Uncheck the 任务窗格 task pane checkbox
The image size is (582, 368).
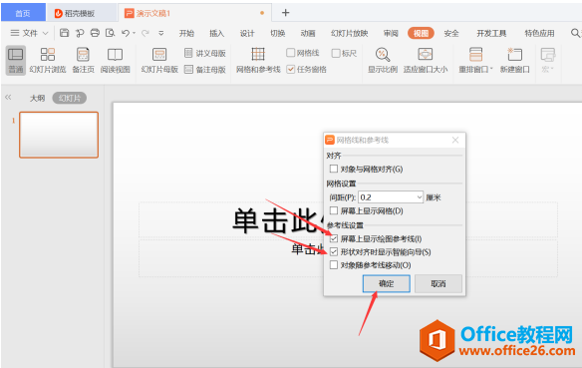pos(291,69)
